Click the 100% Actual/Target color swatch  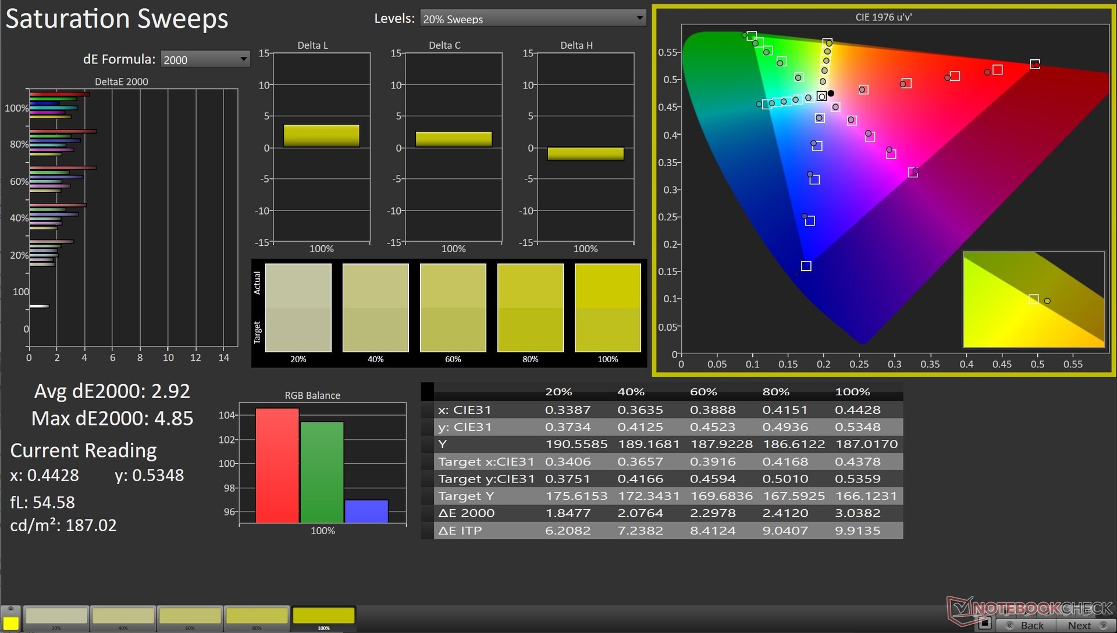coord(607,307)
